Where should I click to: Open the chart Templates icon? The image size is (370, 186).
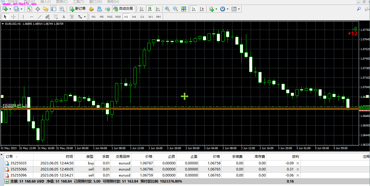(234, 9)
